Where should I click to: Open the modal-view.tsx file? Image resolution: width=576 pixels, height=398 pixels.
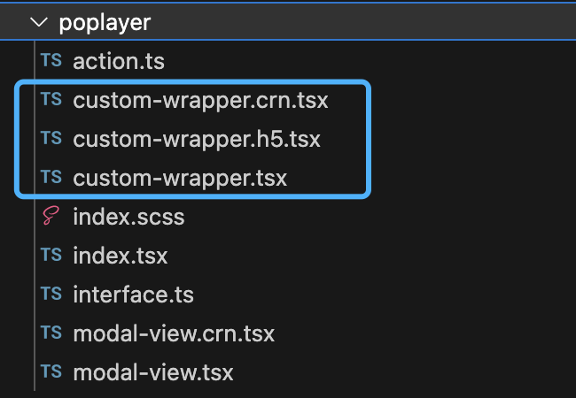[153, 372]
